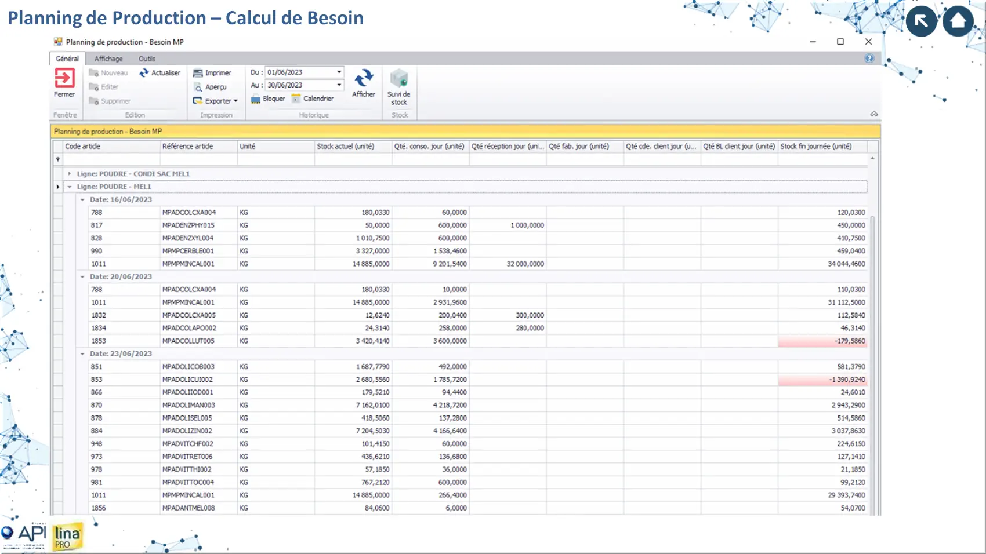This screenshot has height=554, width=986.
Task: Click the back arrow circle icon
Action: [921, 21]
